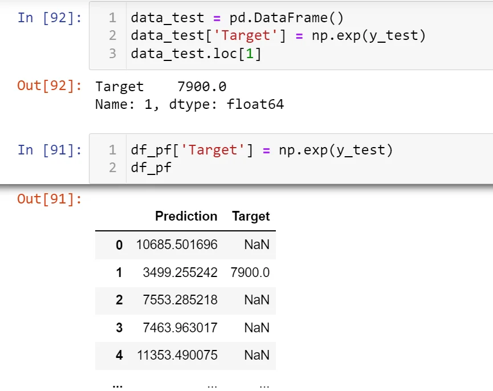Click the In [92] cell prompt
Image resolution: width=493 pixels, height=391 pixels.
[50, 17]
